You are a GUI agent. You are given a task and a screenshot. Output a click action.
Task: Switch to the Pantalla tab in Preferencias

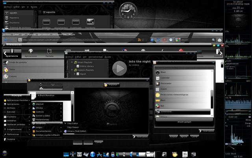pos(49,54)
